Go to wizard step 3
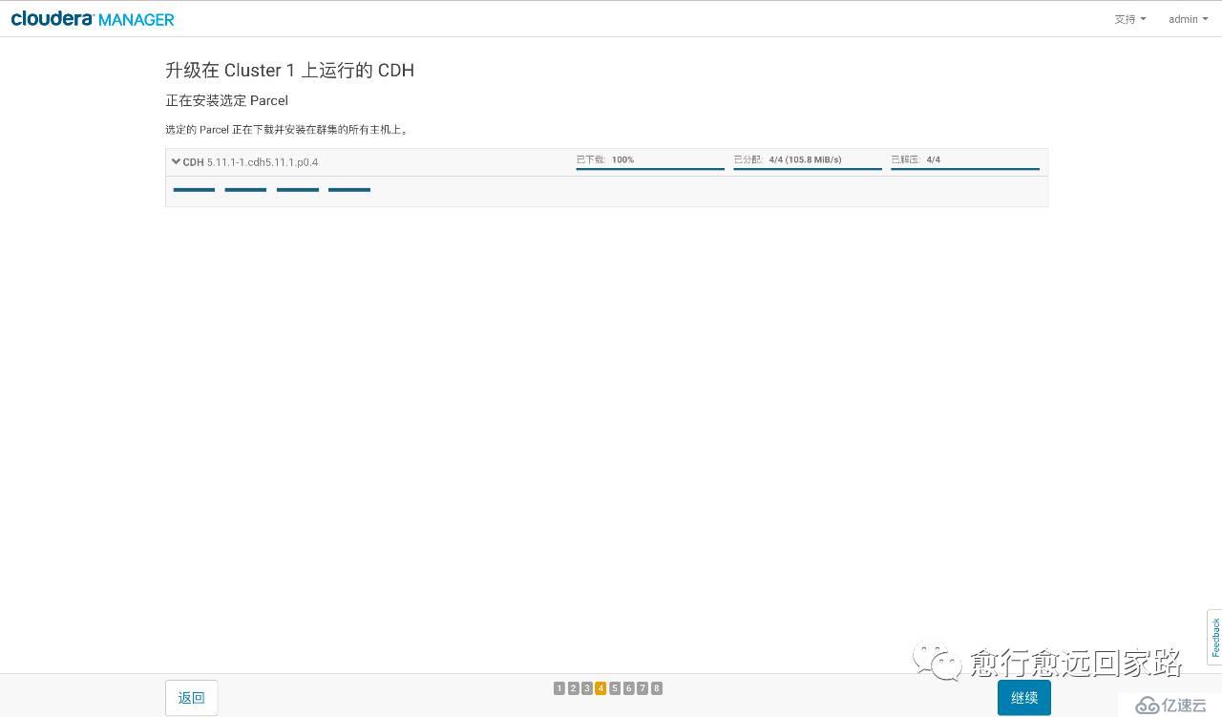 (587, 688)
